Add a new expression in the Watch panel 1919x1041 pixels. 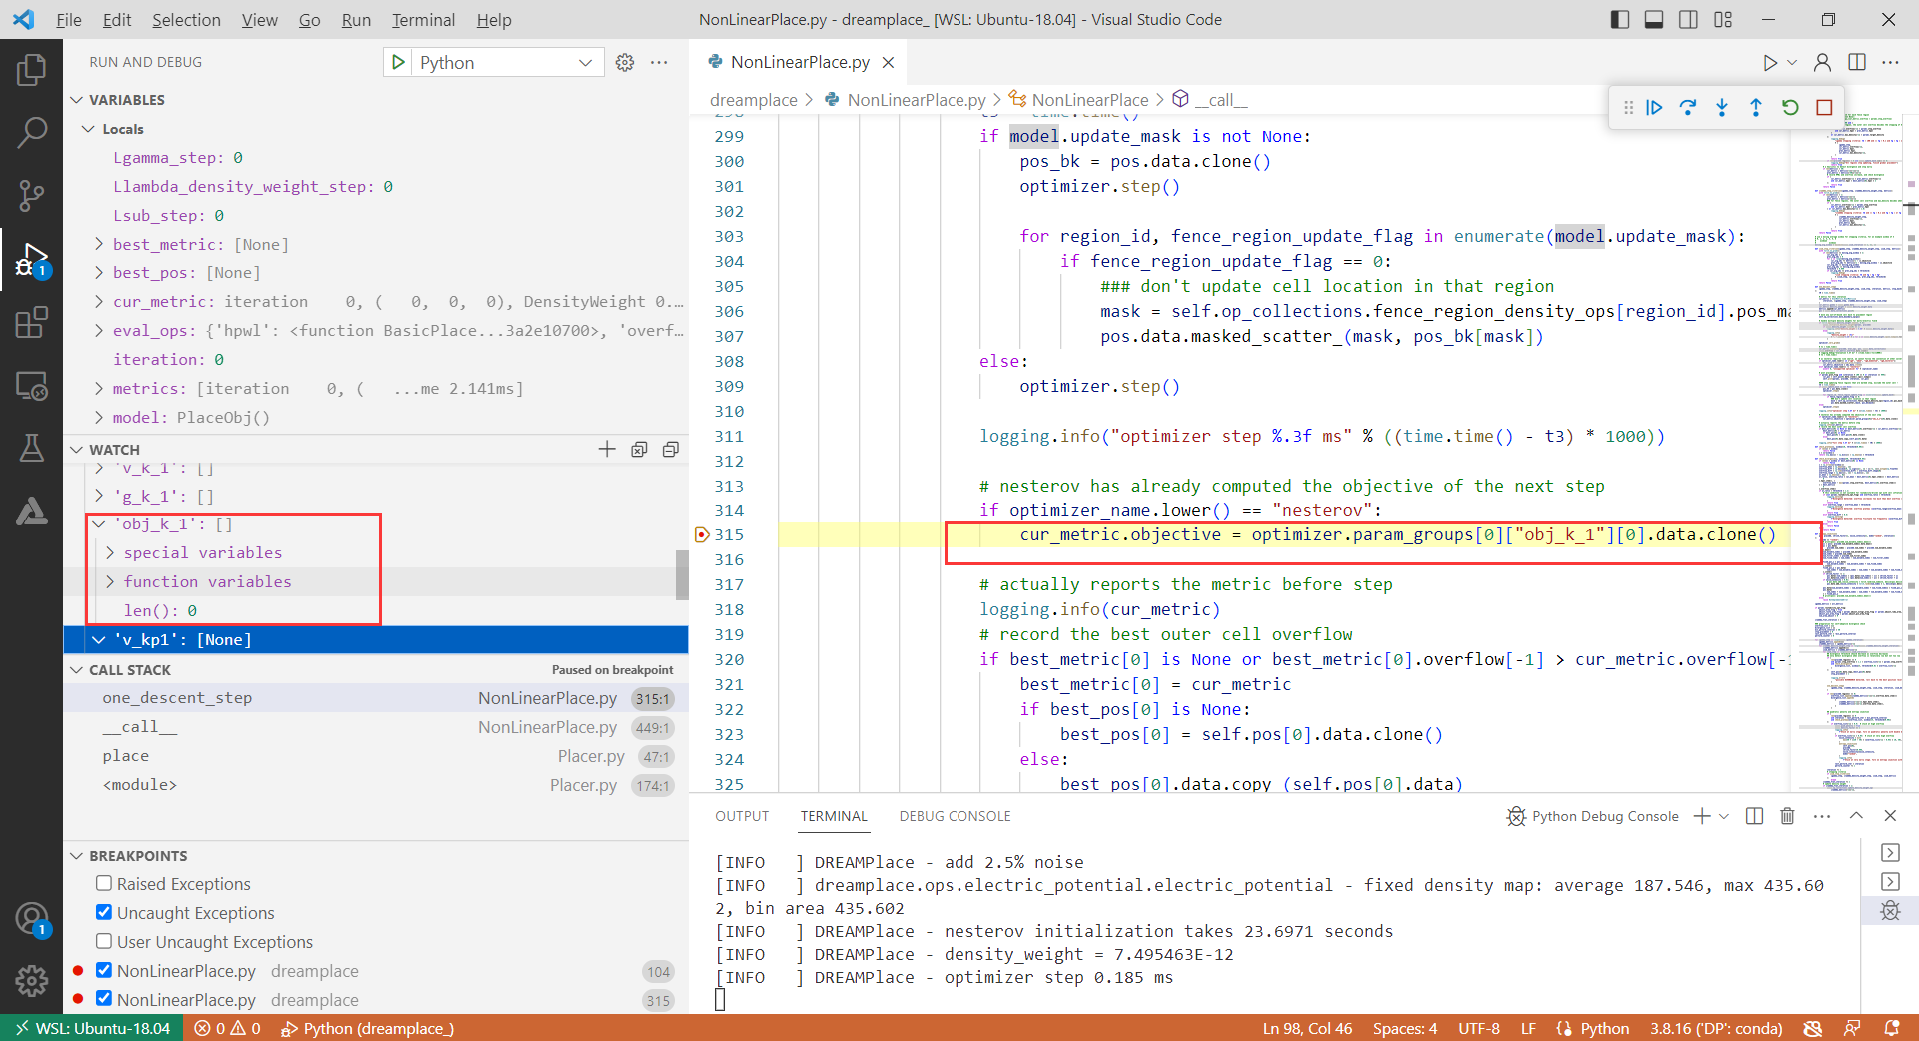coord(607,449)
